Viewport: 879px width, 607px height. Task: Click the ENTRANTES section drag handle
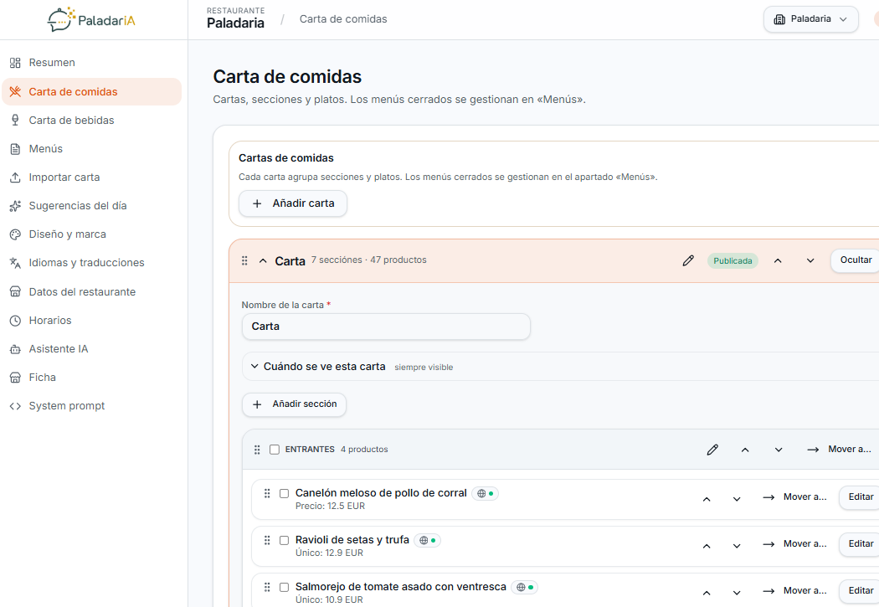(257, 450)
